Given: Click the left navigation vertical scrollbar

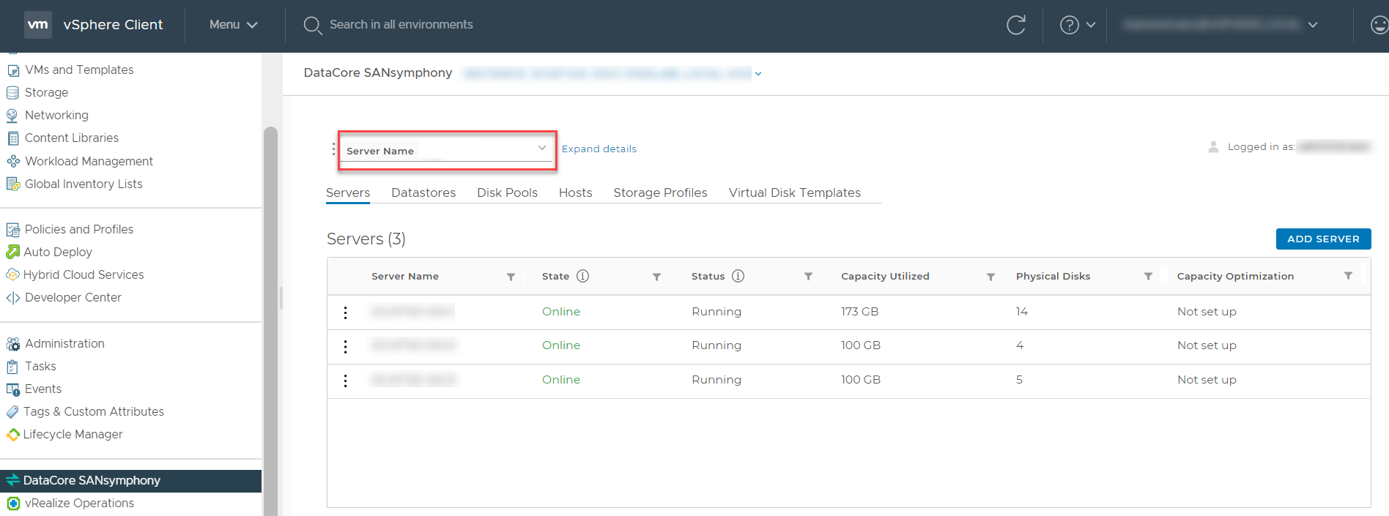Looking at the screenshot, I should coord(270,321).
